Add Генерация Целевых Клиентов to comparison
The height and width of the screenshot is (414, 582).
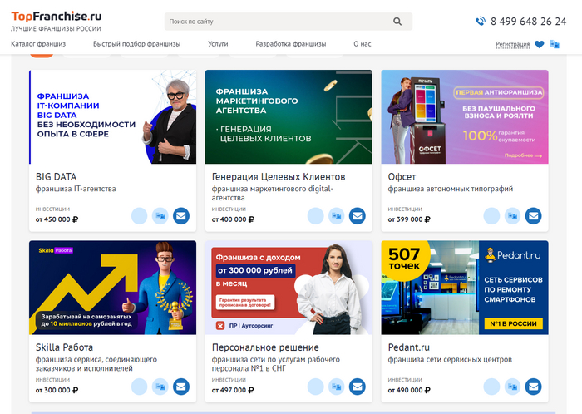tap(336, 216)
